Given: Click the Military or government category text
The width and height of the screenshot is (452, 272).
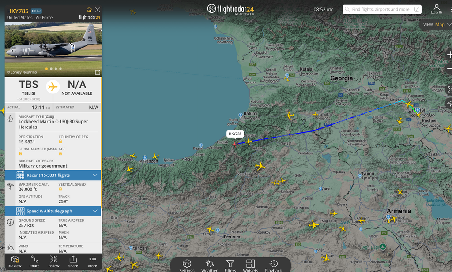Looking at the screenshot, I should 43,166.
